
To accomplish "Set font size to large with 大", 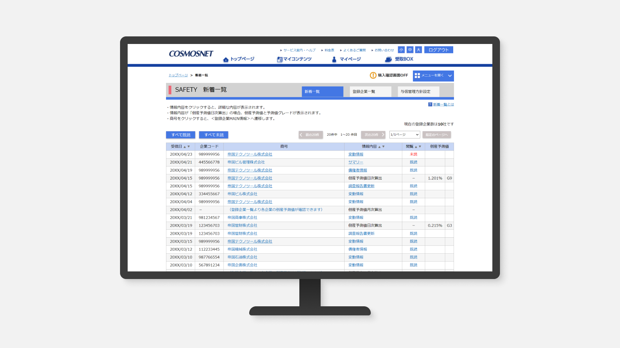I will (418, 50).
